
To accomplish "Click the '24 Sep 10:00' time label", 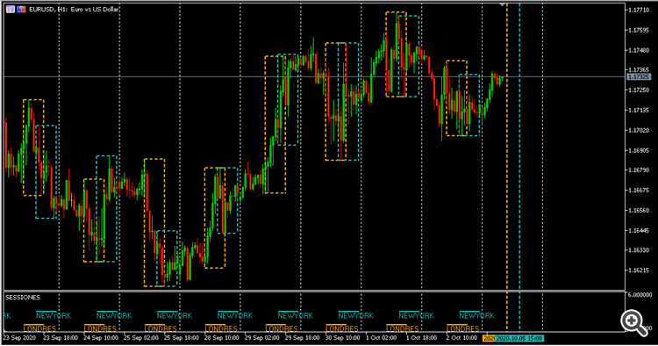I will tap(101, 337).
